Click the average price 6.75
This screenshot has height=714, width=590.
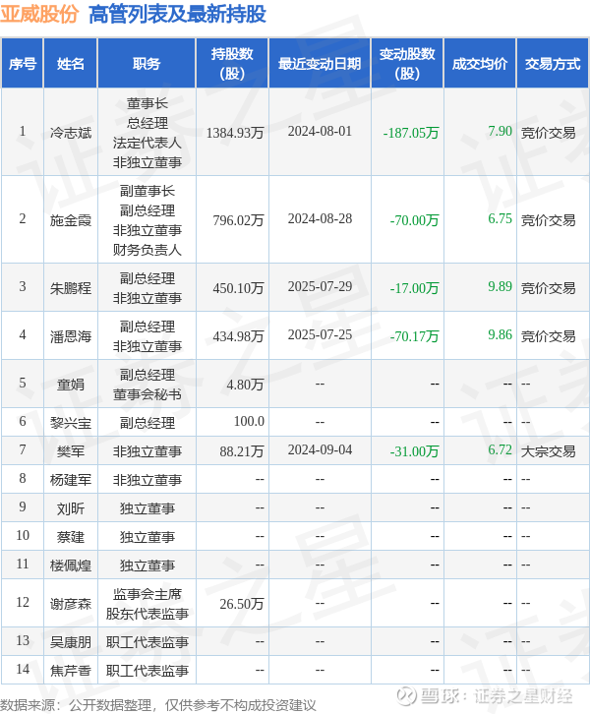coord(500,218)
